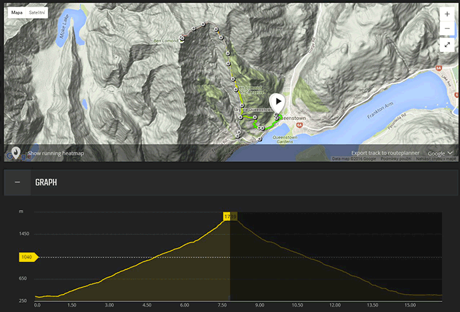The height and width of the screenshot is (312, 460).
Task: Zoom out on the map
Action: click(447, 29)
